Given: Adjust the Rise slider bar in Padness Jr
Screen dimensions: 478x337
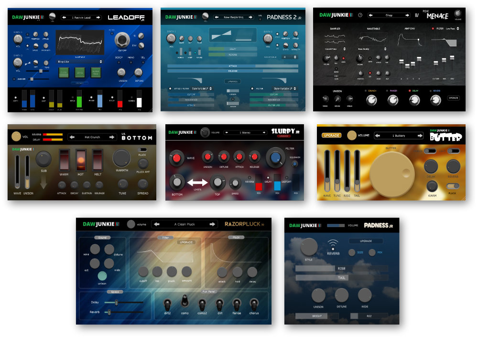Looking at the screenshot, I should point(341,268).
